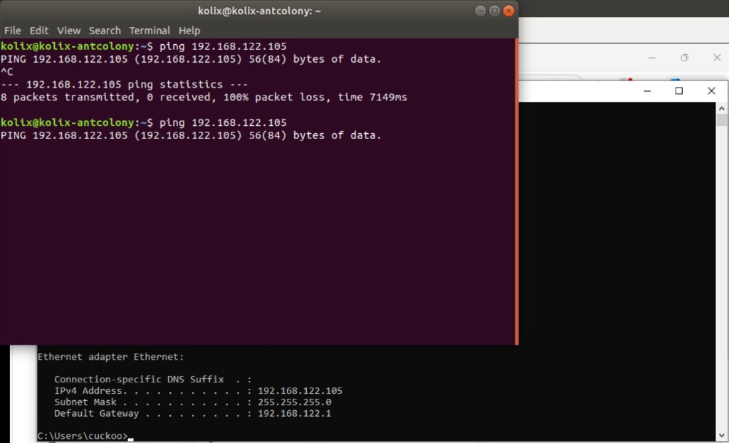Image resolution: width=729 pixels, height=443 pixels.
Task: Close the Windows command prompt window
Action: pyautogui.click(x=711, y=90)
